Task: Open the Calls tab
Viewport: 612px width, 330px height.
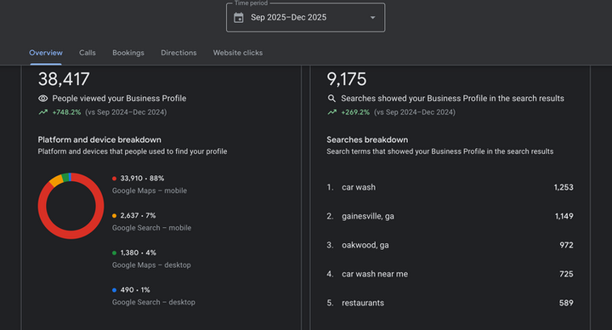Action: tap(88, 53)
